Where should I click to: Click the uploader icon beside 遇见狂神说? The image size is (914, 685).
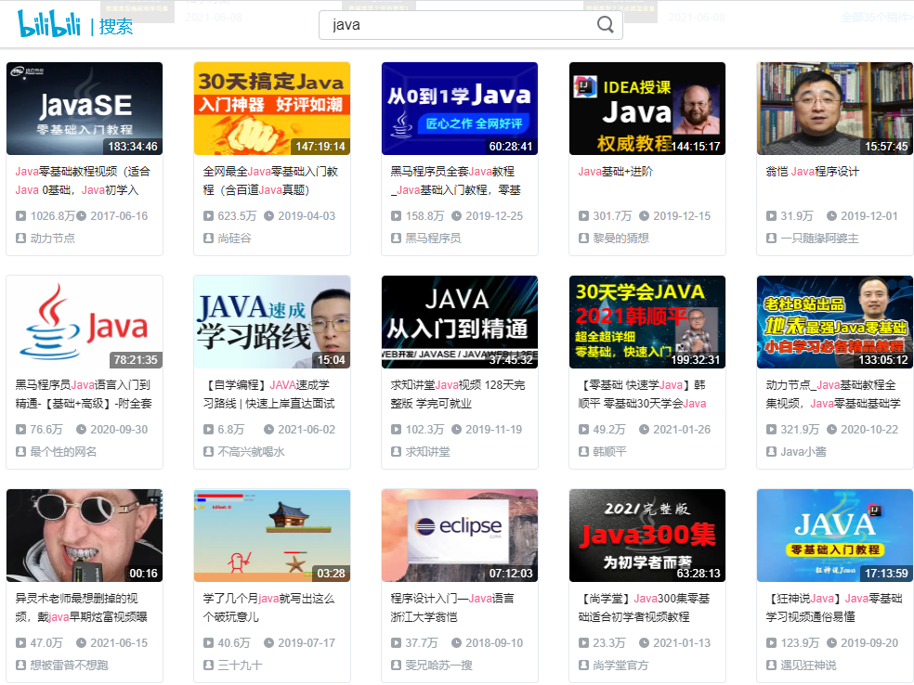(772, 666)
